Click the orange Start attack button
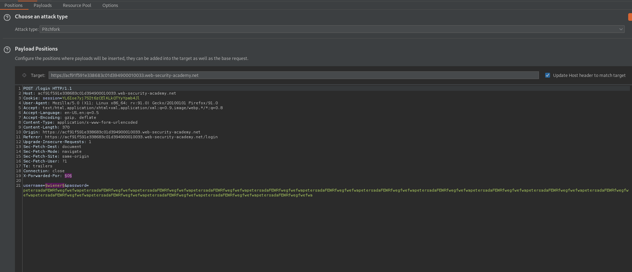632x272 pixels. click(x=630, y=17)
